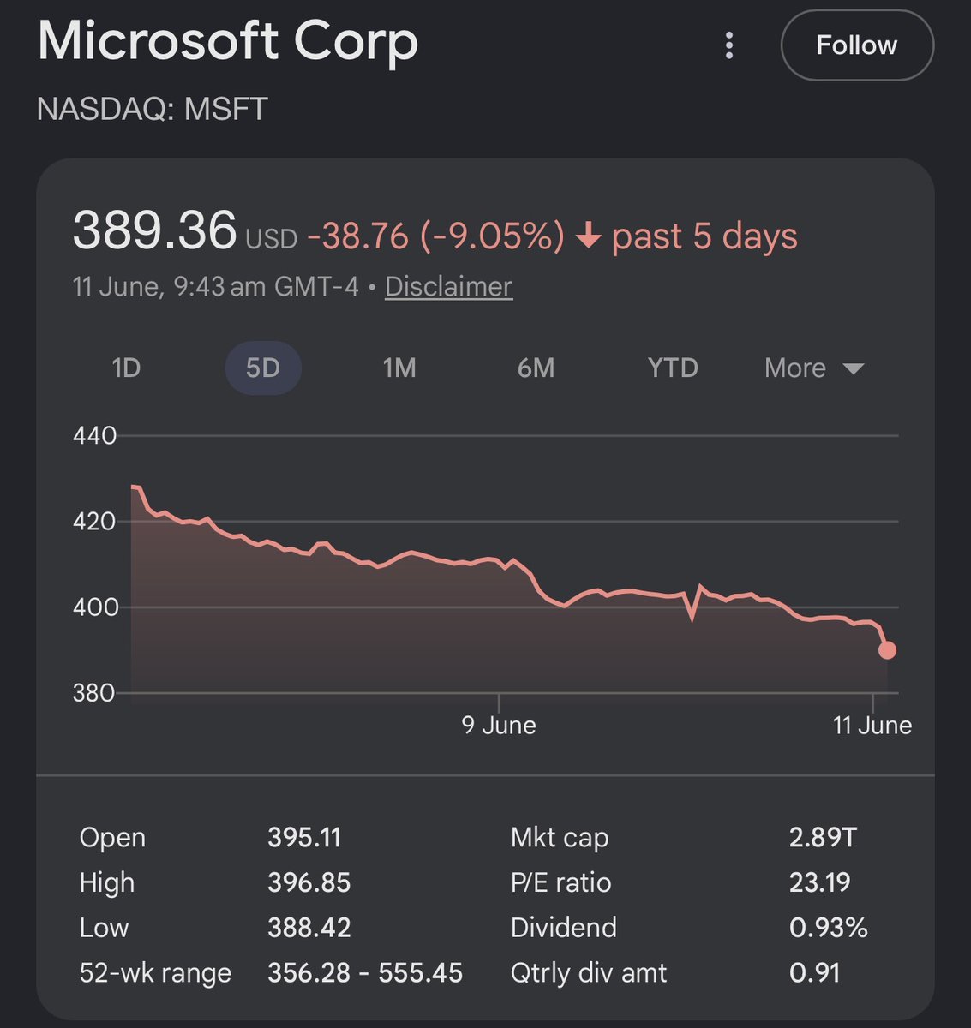Viewport: 971px width, 1028px height.
Task: Click the 11 June date marker
Action: [x=872, y=725]
